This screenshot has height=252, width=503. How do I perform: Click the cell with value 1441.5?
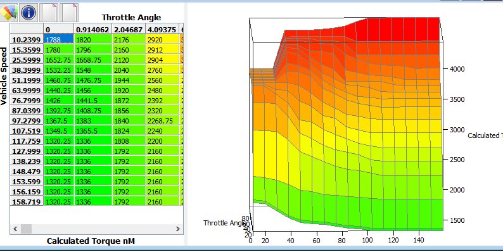[x=93, y=100]
